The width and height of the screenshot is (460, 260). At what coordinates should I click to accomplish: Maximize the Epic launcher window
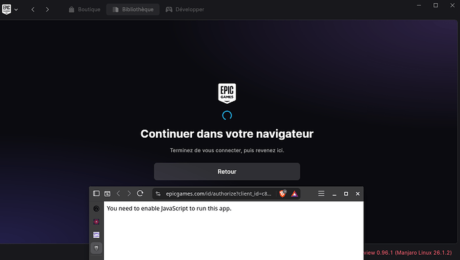[435, 5]
